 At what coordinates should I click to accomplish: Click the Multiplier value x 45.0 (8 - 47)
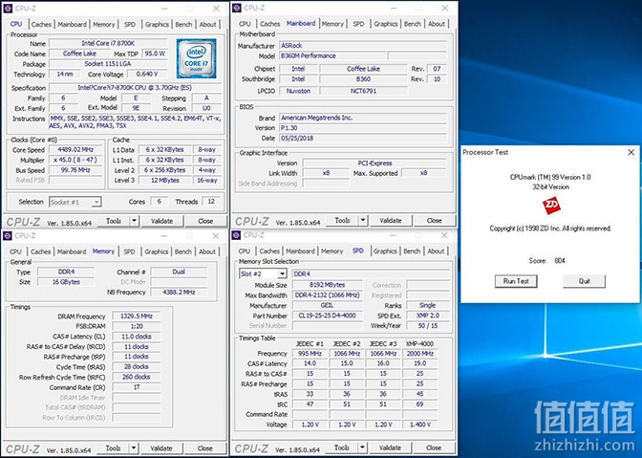[x=75, y=160]
